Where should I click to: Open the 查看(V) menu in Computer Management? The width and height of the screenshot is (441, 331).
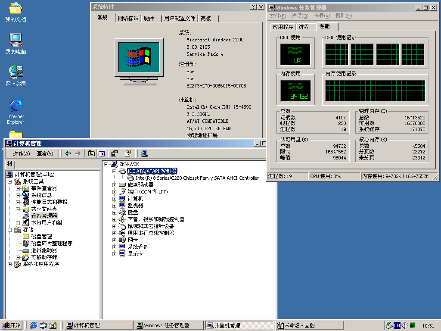click(45, 153)
